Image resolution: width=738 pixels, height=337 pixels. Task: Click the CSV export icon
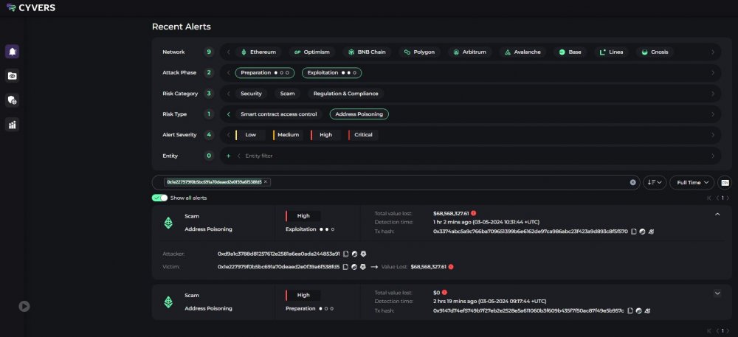click(x=725, y=182)
